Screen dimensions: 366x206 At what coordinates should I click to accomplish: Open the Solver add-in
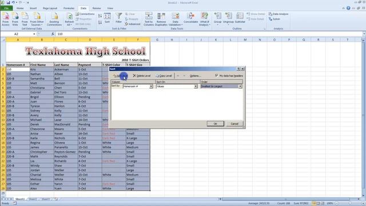pyautogui.click(x=274, y=19)
